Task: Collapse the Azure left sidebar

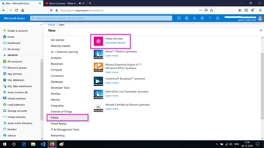Action: [x=41, y=25]
